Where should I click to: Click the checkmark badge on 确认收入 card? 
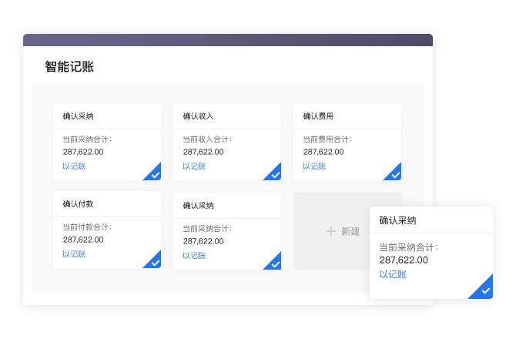coord(275,174)
